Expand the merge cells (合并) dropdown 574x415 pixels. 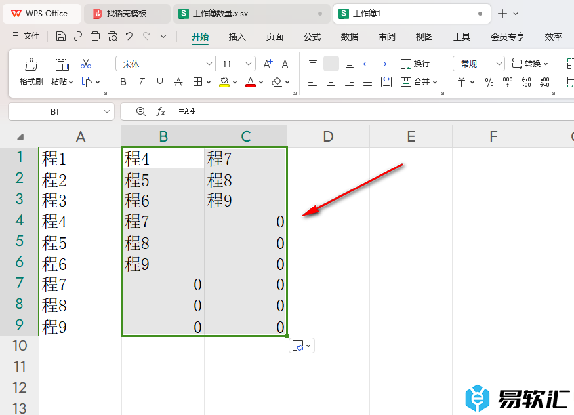(435, 83)
